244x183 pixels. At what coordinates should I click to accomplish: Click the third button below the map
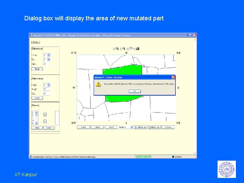pos(111,127)
